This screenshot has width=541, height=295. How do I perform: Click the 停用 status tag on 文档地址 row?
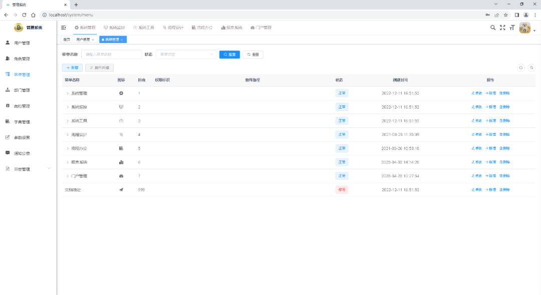(x=343, y=189)
